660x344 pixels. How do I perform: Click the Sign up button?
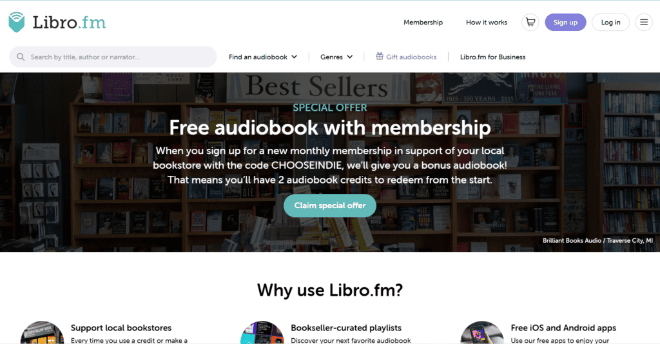coord(565,23)
